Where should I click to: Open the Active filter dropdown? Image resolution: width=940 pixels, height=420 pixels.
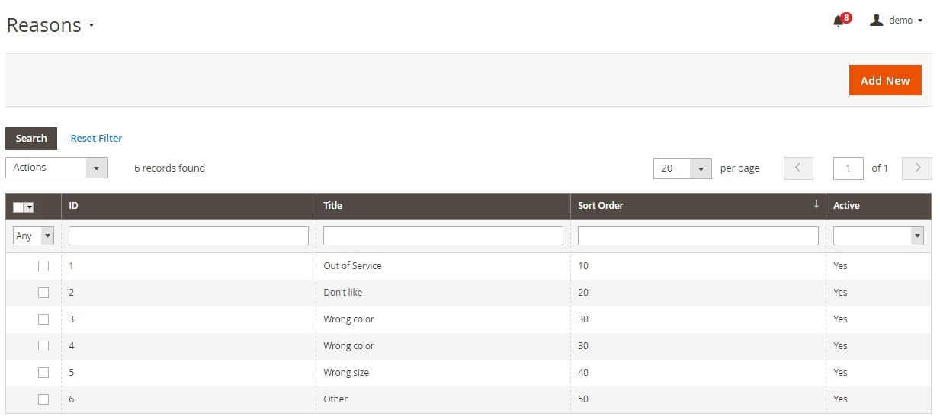coord(878,236)
